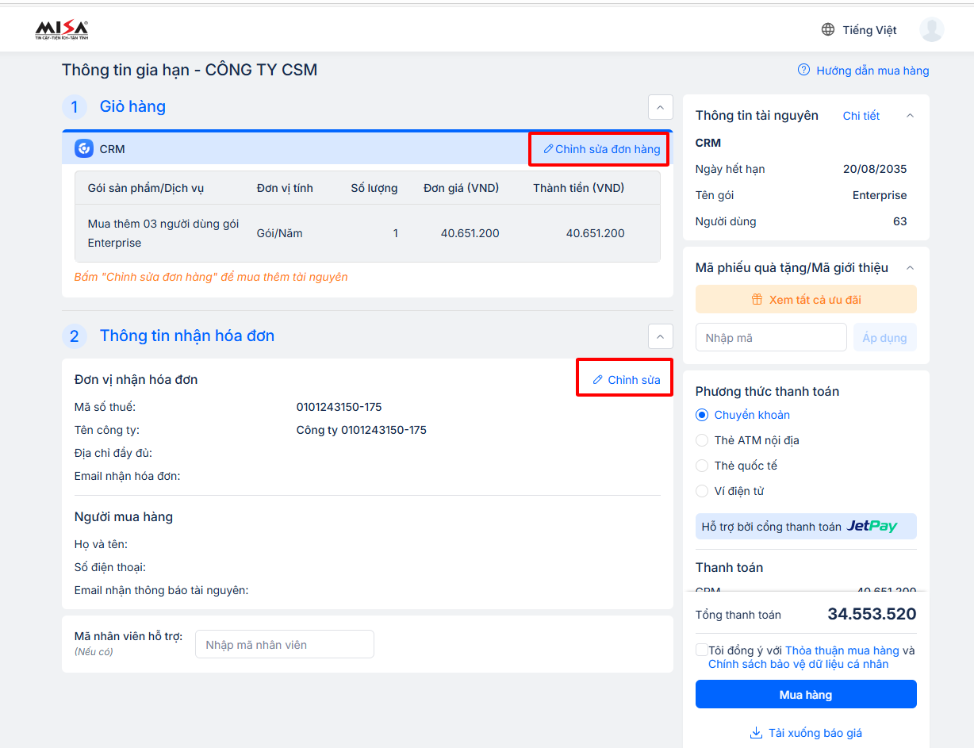Screen dimensions: 974x748
Task: Select Thẻ ATM nội địa option
Action: tap(702, 440)
